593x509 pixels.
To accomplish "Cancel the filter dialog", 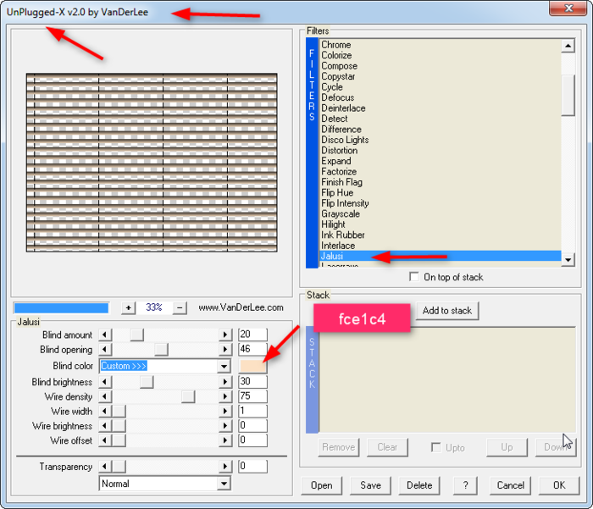I will point(510,485).
